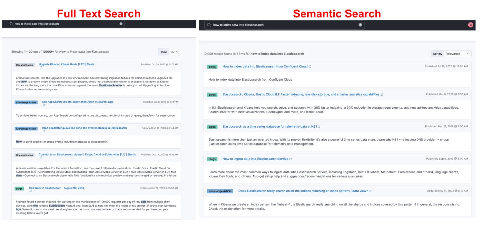Click external link icon beside Elastic 8.1 result
The image size is (483, 232).
point(382,95)
